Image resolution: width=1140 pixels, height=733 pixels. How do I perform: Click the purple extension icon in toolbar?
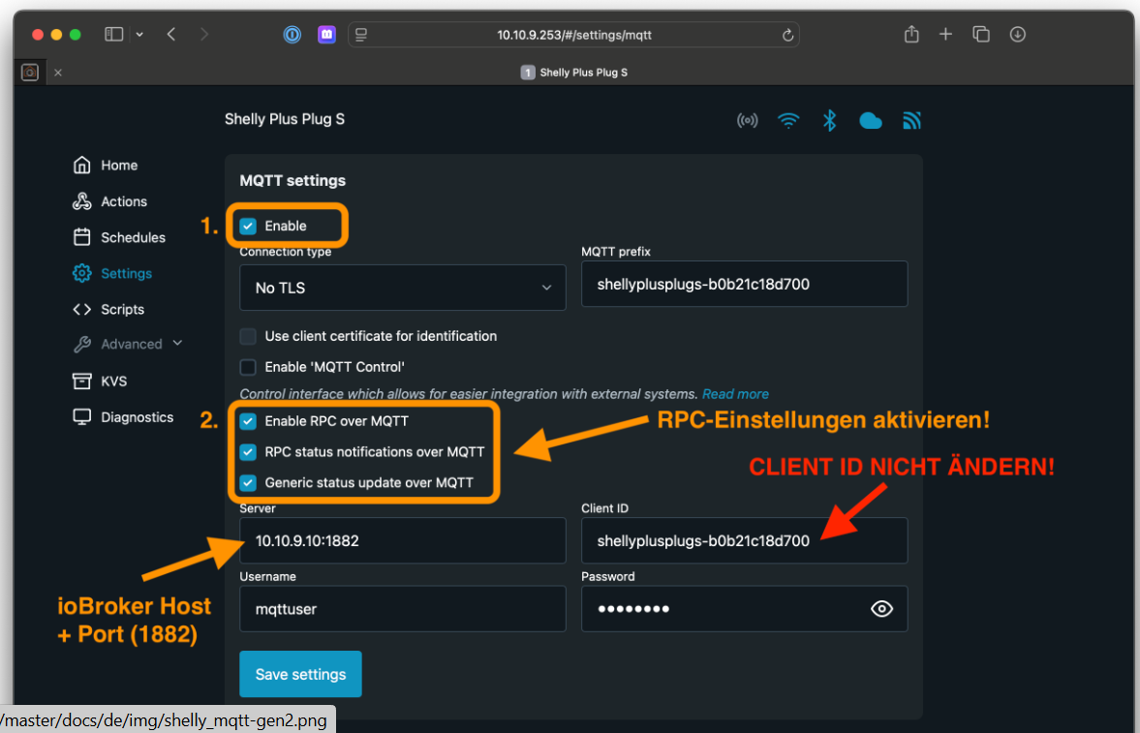click(327, 34)
